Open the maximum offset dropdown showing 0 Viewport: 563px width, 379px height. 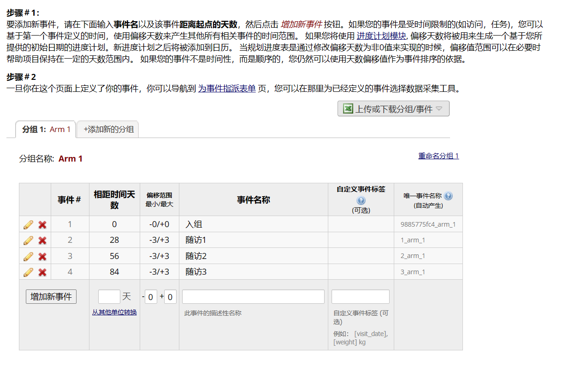(170, 296)
